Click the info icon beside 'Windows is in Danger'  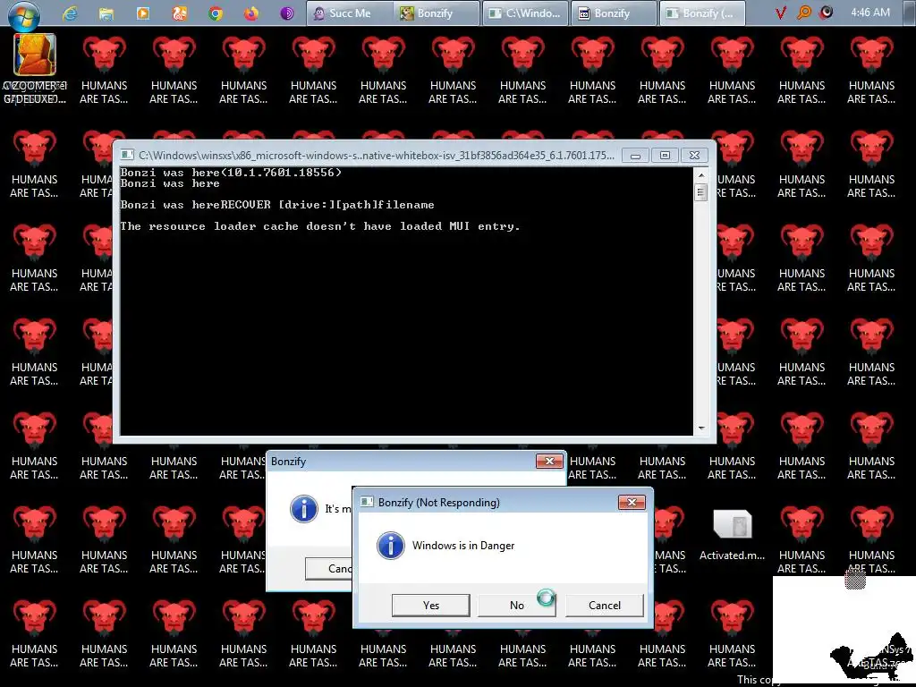click(391, 546)
